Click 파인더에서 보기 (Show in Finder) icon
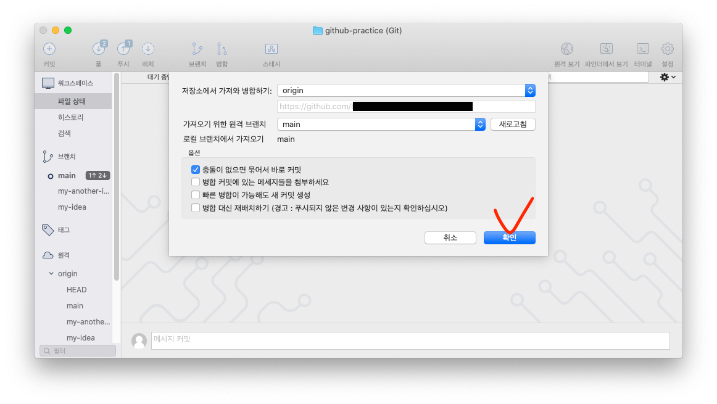The height and width of the screenshot is (404, 717). [607, 49]
